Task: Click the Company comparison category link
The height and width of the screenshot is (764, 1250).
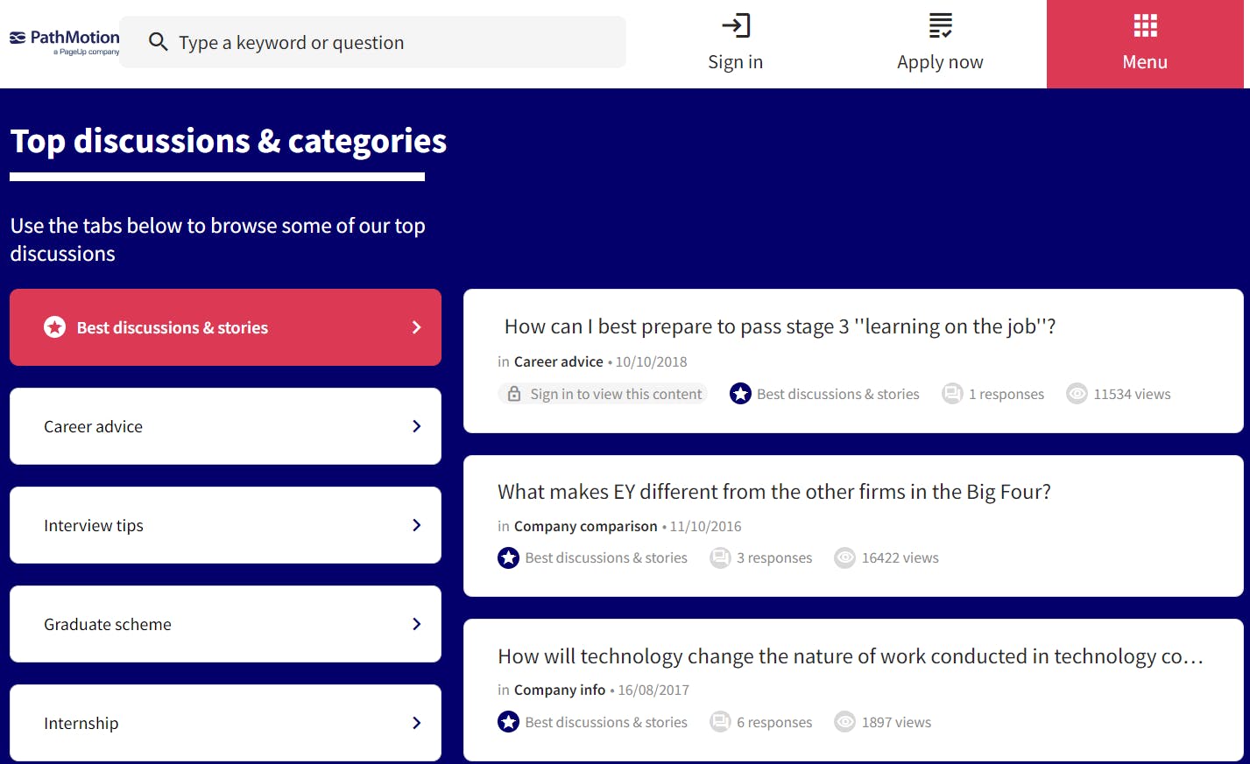Action: coord(585,526)
